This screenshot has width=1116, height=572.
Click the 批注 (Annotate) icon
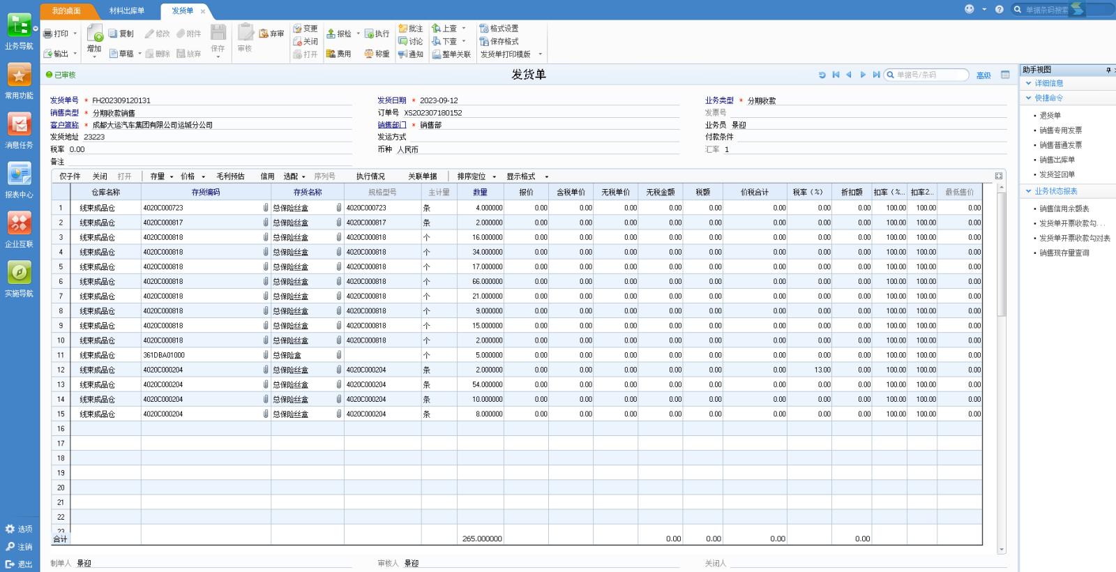403,29
